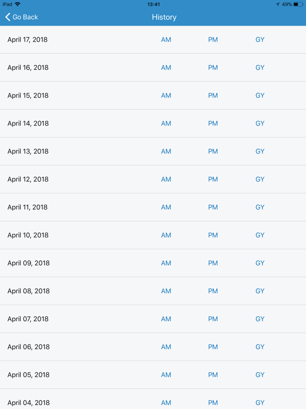Open PM entry for April 16, 2018

(x=213, y=68)
